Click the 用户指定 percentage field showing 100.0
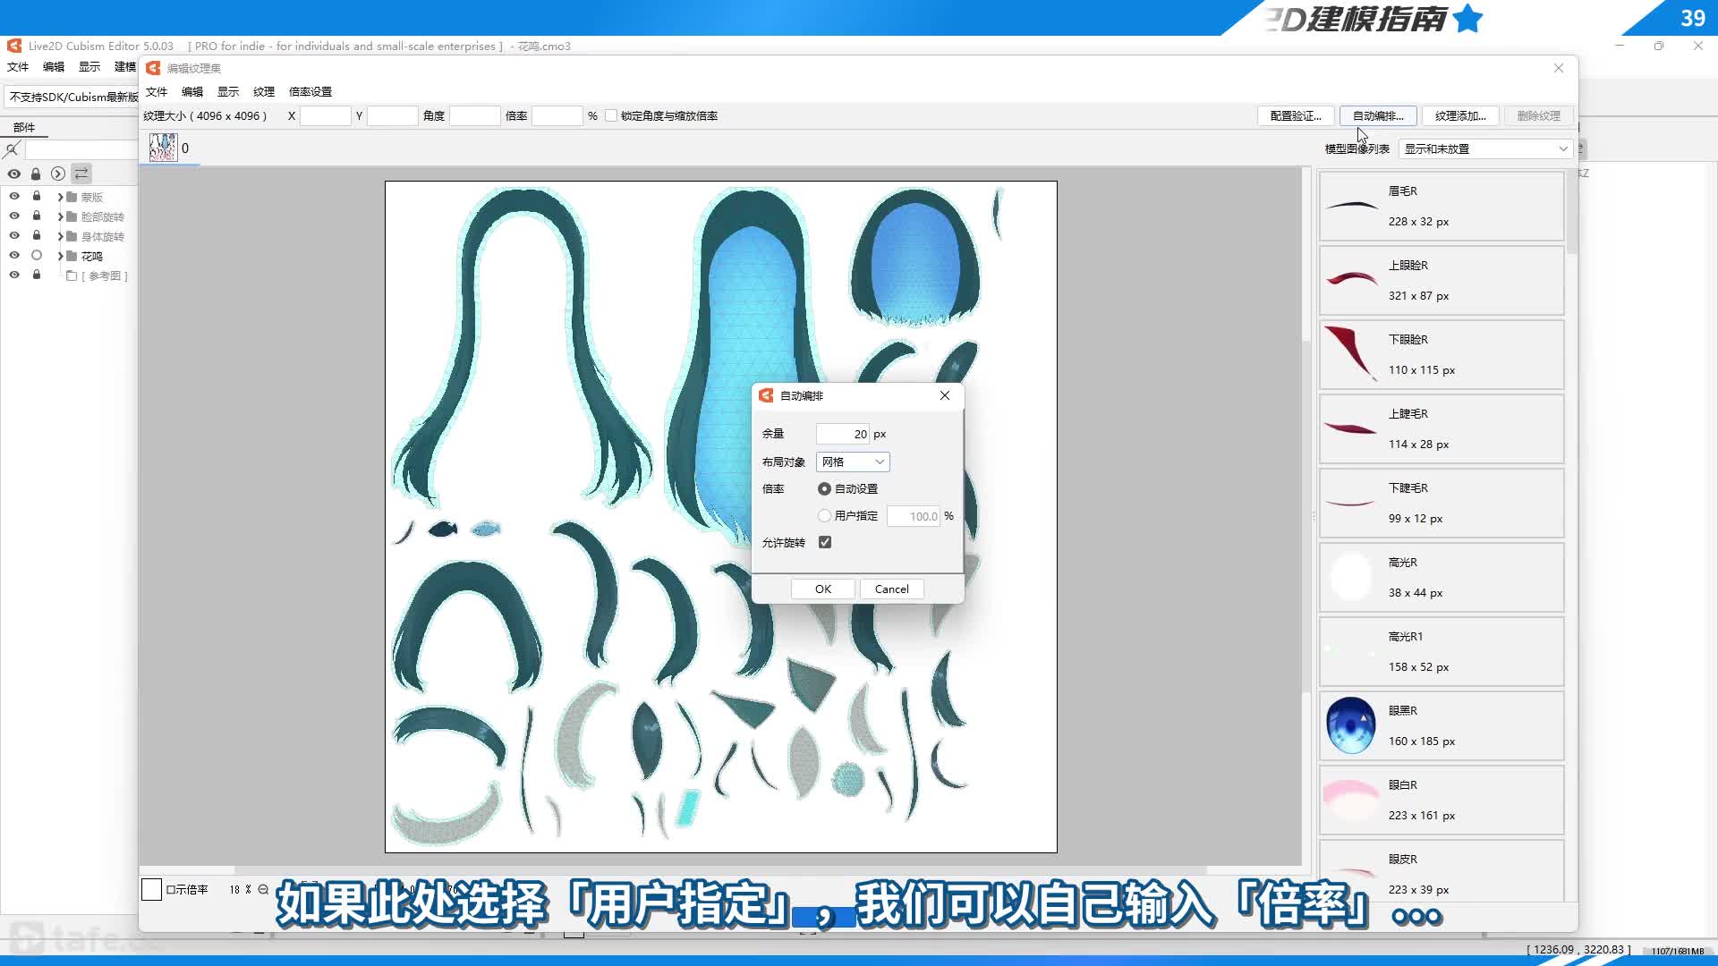 pyautogui.click(x=914, y=516)
